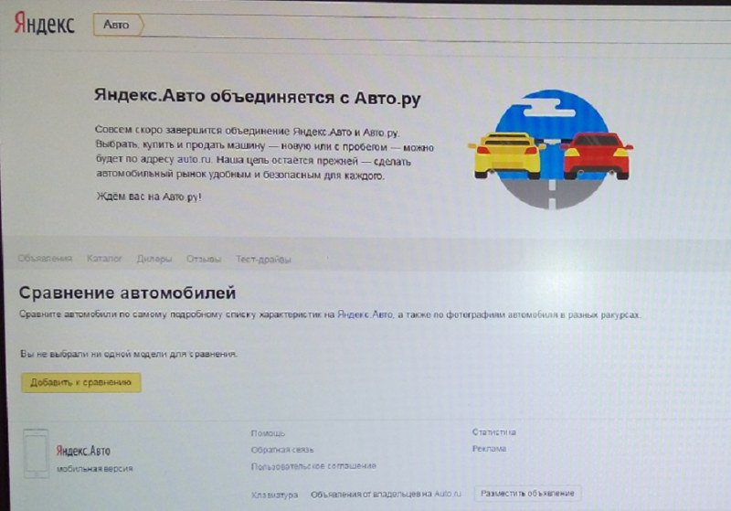Follow the Яндекс.Авто link in the comparison description

[365, 314]
